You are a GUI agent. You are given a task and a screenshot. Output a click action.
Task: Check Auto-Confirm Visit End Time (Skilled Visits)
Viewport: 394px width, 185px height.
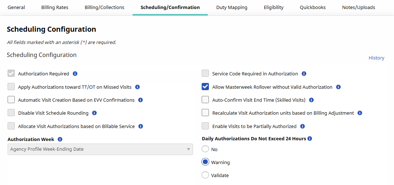point(205,100)
